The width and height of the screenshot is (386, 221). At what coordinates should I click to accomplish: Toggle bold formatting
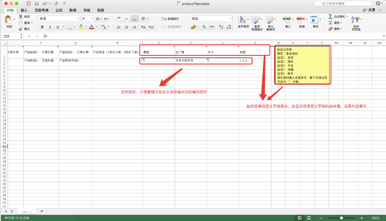click(42, 27)
